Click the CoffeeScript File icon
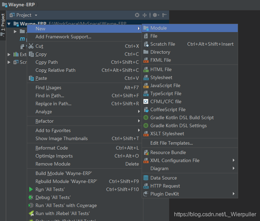Image resolution: width=260 pixels, height=221 pixels. (x=146, y=109)
